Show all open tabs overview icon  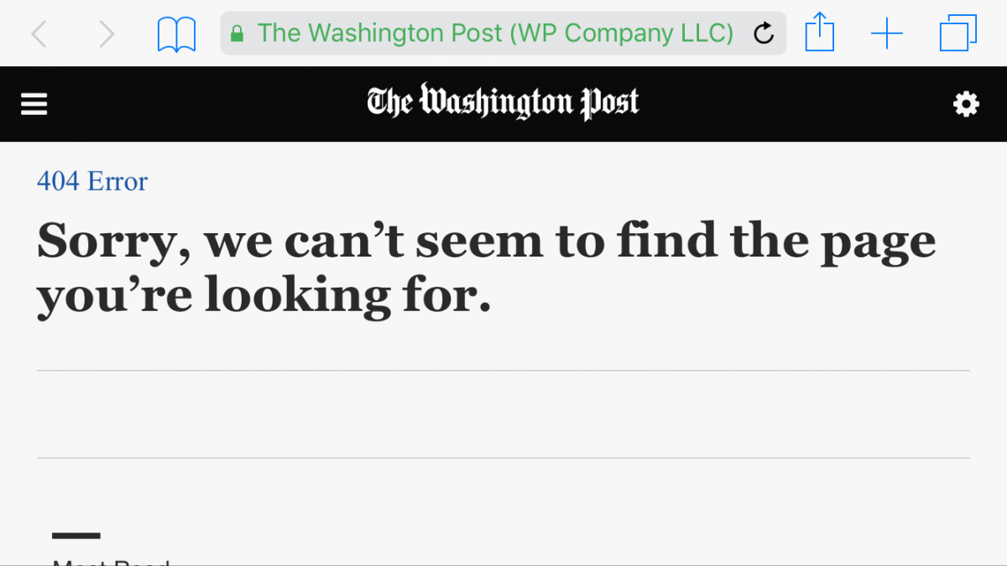pyautogui.click(x=958, y=34)
